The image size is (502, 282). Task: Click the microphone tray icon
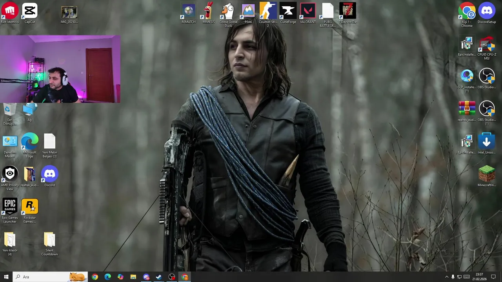click(453, 277)
